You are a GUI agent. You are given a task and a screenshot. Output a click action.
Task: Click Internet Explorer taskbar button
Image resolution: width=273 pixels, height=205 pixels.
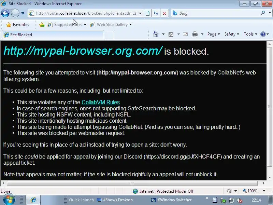point(33,200)
